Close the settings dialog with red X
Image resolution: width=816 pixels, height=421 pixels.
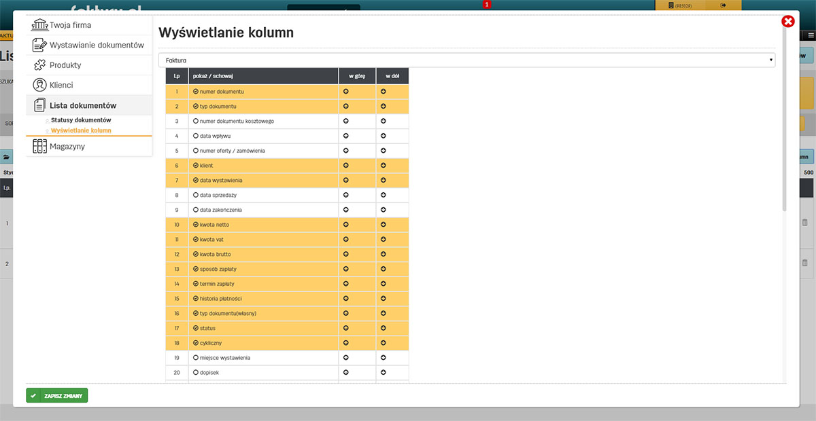click(788, 22)
